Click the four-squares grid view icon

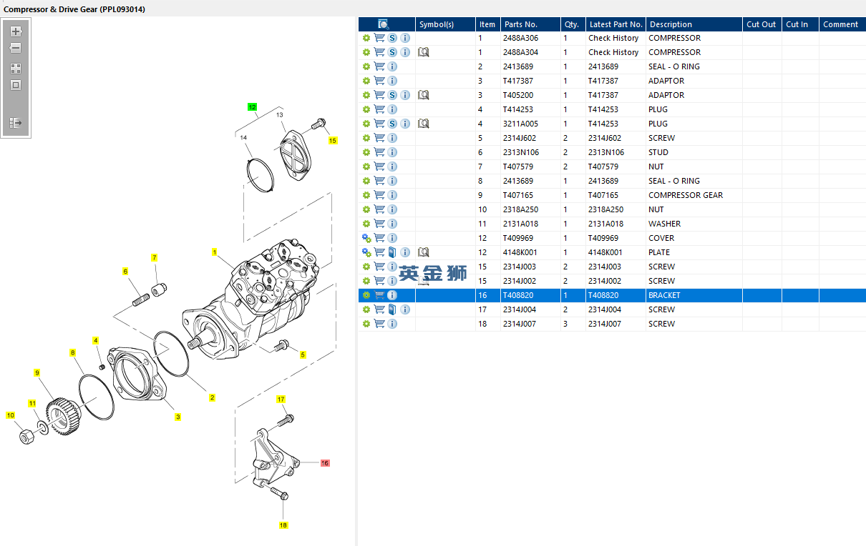(x=16, y=69)
